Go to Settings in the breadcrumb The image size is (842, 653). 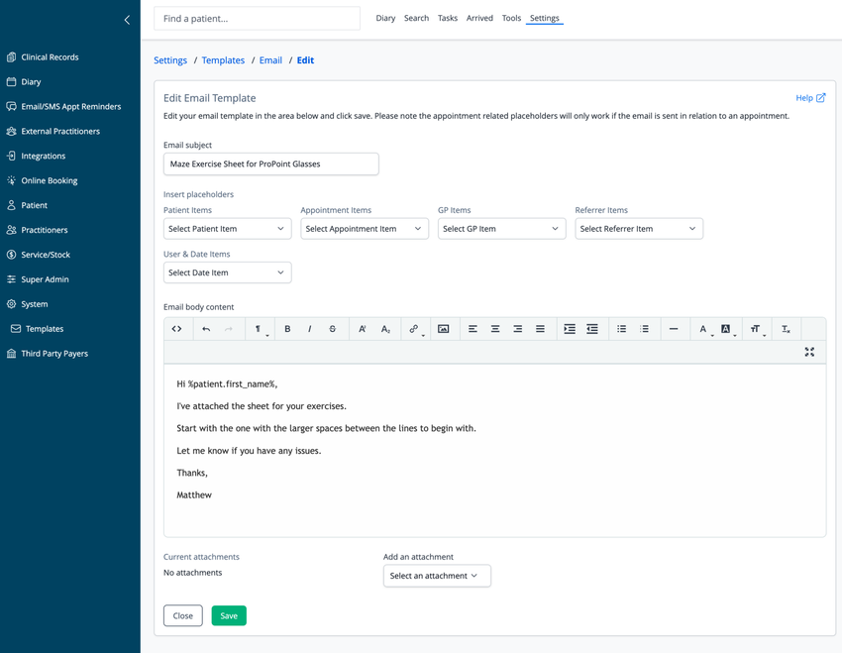click(x=170, y=60)
